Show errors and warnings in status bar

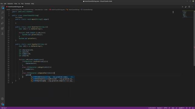4,108
